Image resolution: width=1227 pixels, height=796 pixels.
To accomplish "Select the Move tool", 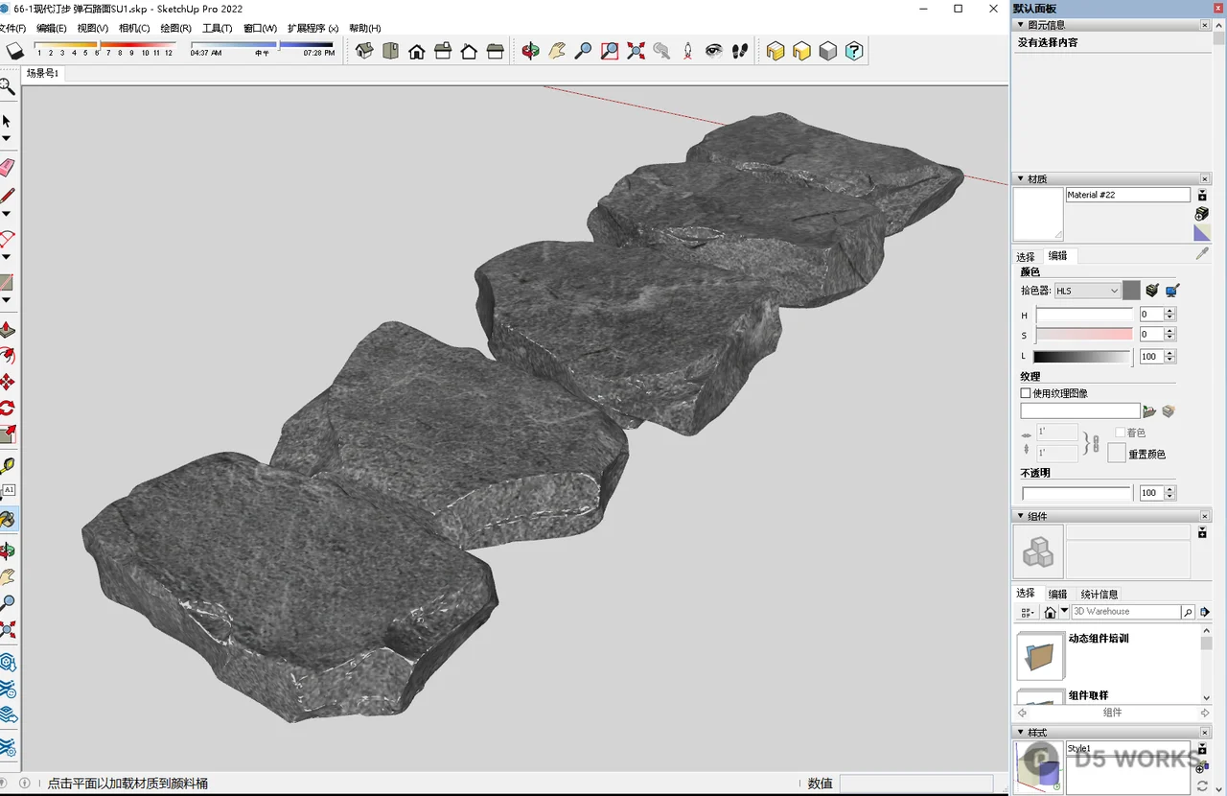I will tap(7, 382).
